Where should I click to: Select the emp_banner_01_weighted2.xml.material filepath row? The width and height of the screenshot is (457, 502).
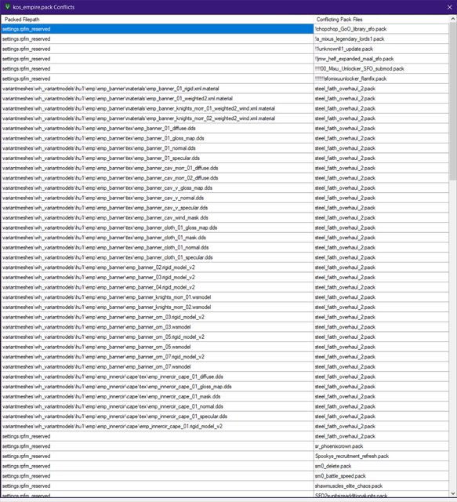tap(157, 98)
